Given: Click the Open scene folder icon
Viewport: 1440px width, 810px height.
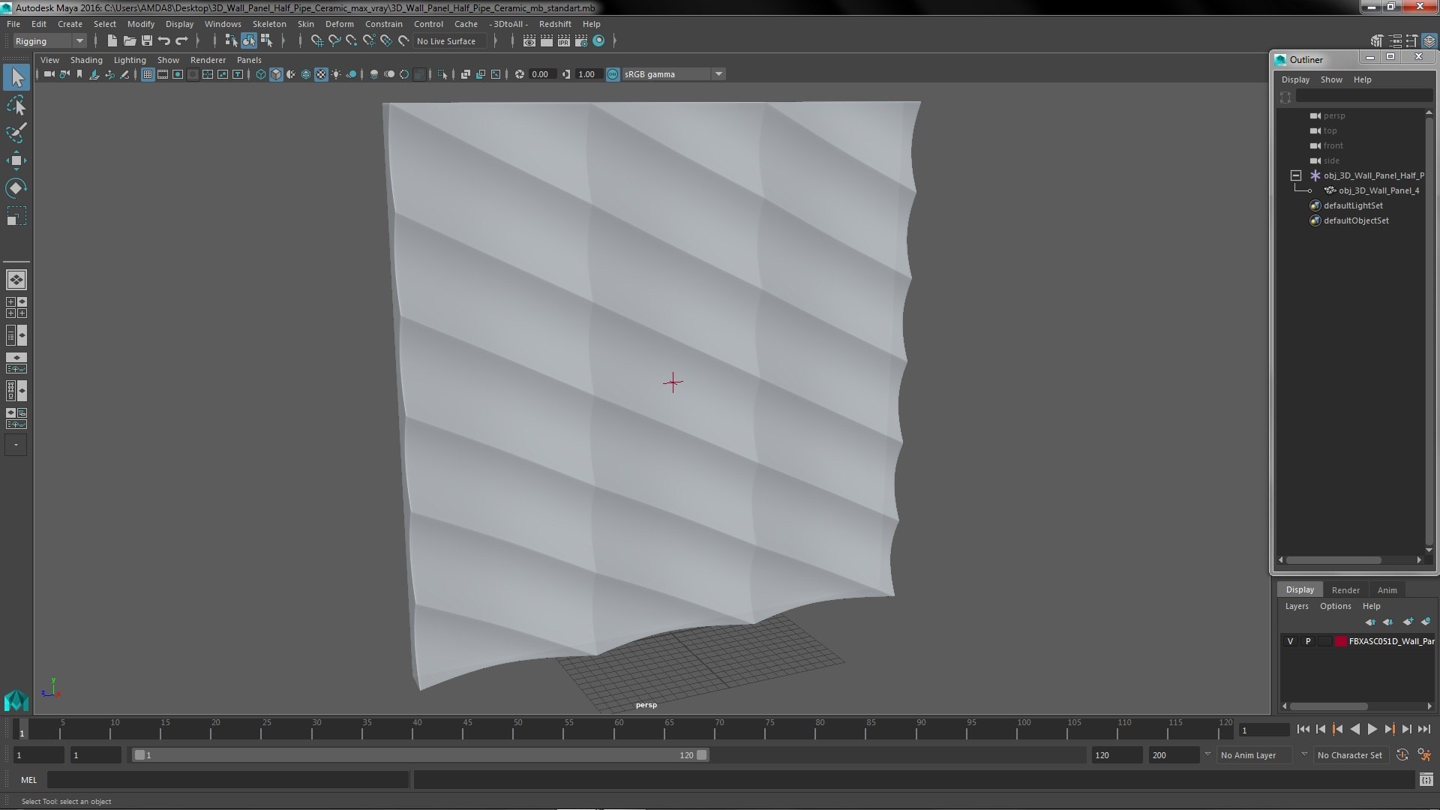Looking at the screenshot, I should [x=129, y=41].
